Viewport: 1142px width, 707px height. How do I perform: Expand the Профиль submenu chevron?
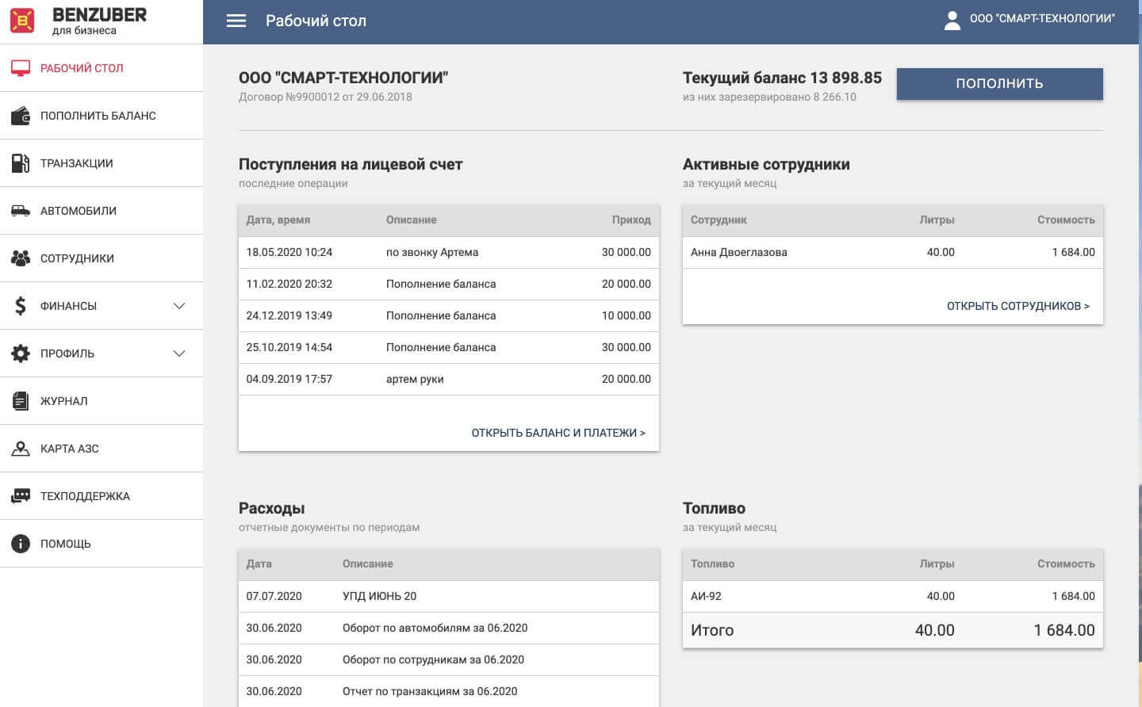click(x=179, y=353)
